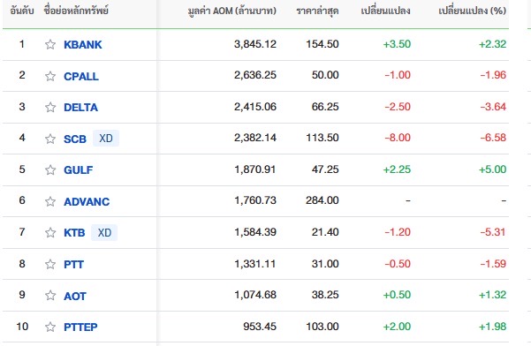Sort by เปลี่ยนแปลง (%) column header
The width and height of the screenshot is (531, 346).
pos(472,11)
